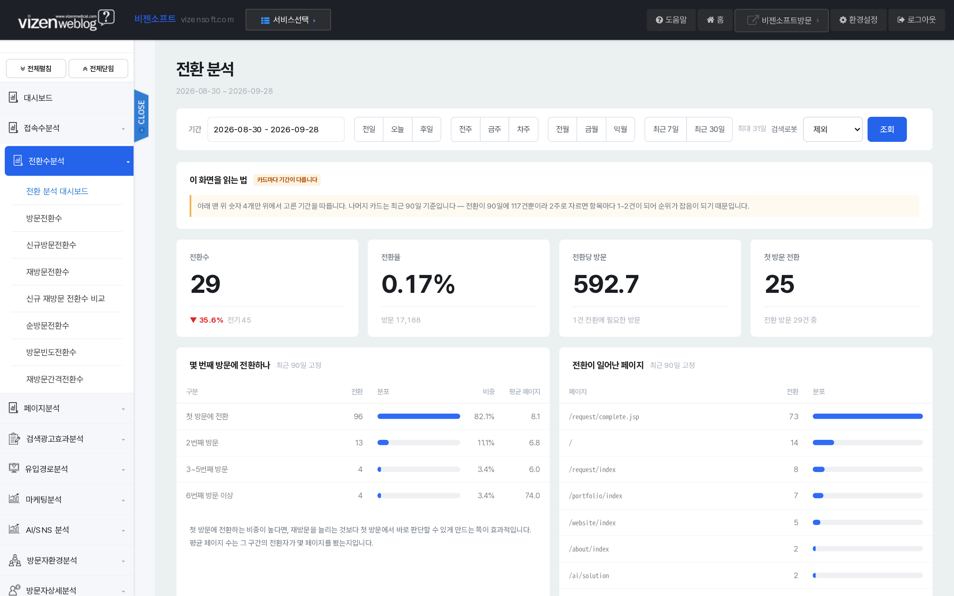Click the 전체펼침 button
This screenshot has width=954, height=596.
(x=36, y=68)
